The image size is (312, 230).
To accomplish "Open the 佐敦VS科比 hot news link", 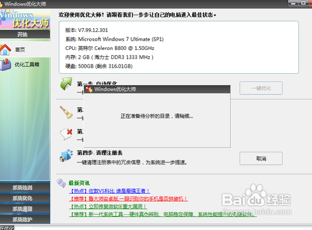I will click(110, 191).
